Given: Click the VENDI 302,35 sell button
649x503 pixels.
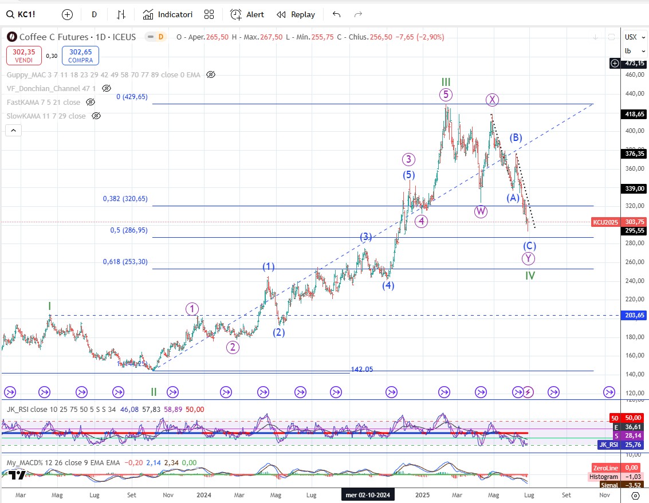Looking at the screenshot, I should (x=22, y=56).
